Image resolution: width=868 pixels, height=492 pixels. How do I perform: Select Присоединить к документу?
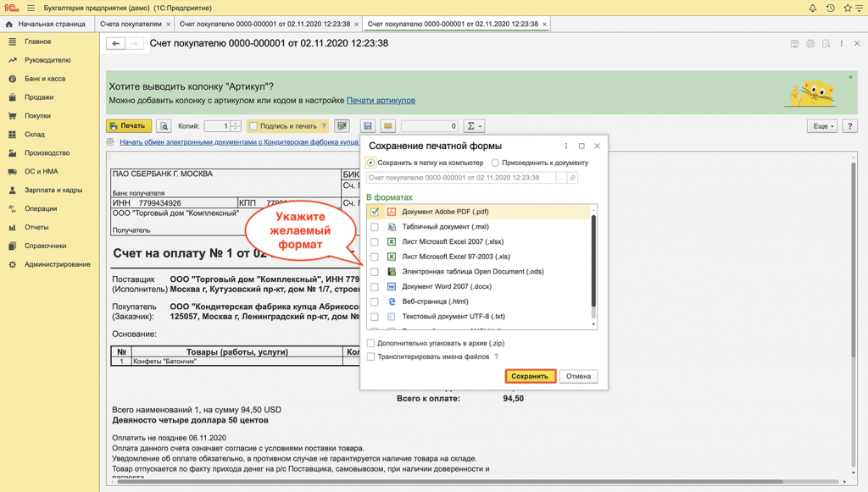point(495,163)
